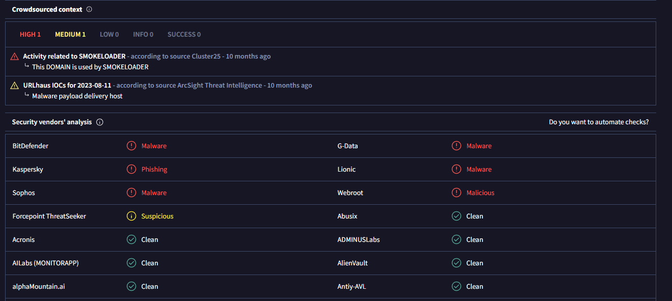Select the MEDIUM 1 severity tab

click(x=70, y=35)
